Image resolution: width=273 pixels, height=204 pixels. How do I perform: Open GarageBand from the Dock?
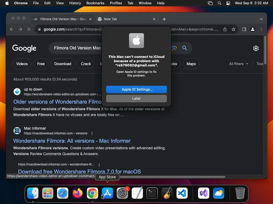(167, 193)
